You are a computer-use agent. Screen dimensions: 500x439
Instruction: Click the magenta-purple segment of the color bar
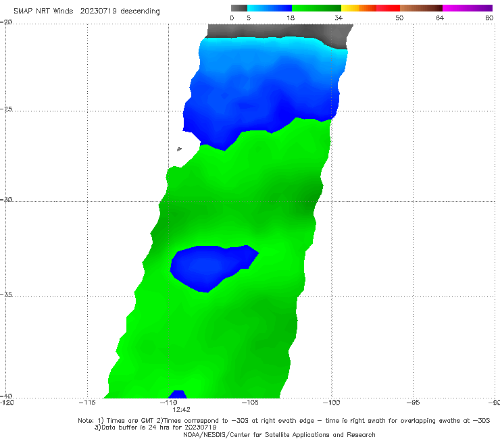[468, 8]
